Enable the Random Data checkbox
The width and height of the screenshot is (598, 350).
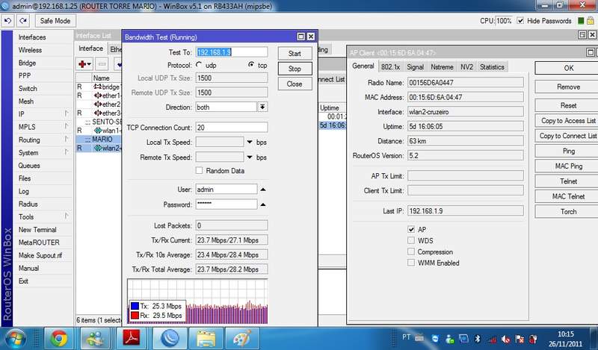199,171
